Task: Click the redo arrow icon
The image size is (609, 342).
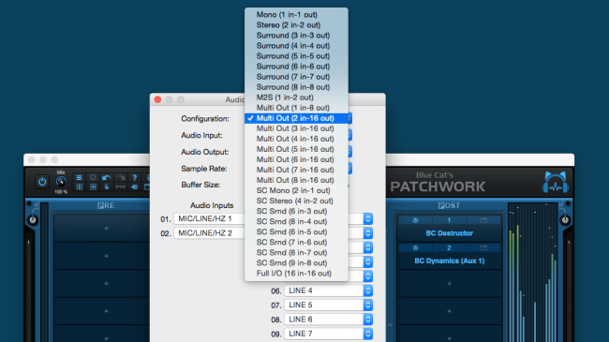Action: pyautogui.click(x=121, y=178)
